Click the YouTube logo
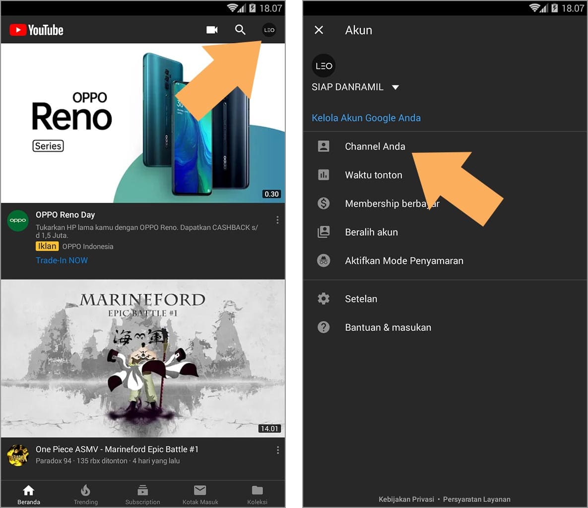 point(36,30)
